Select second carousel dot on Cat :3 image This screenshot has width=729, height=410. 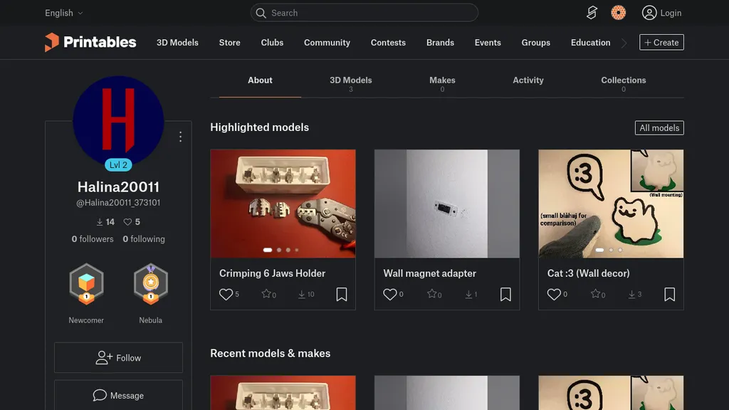tap(611, 250)
